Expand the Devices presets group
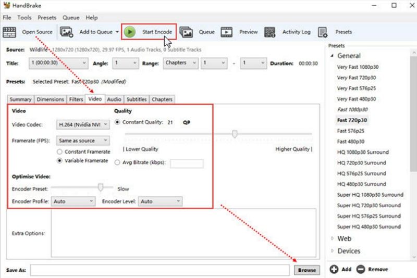417x278 pixels. (332, 250)
